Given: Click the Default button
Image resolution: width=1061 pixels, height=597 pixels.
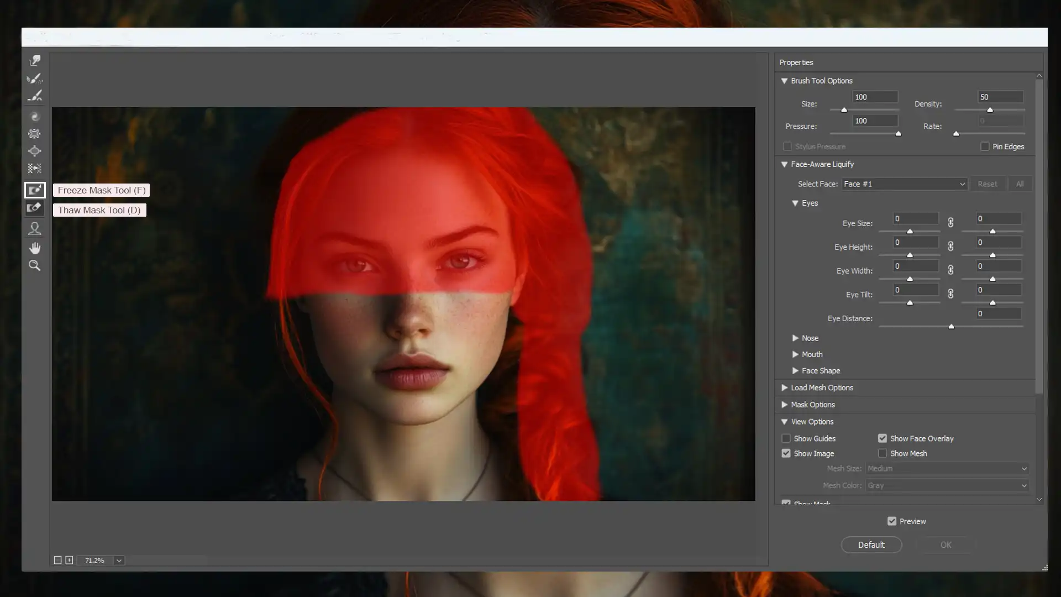Looking at the screenshot, I should pyautogui.click(x=871, y=544).
